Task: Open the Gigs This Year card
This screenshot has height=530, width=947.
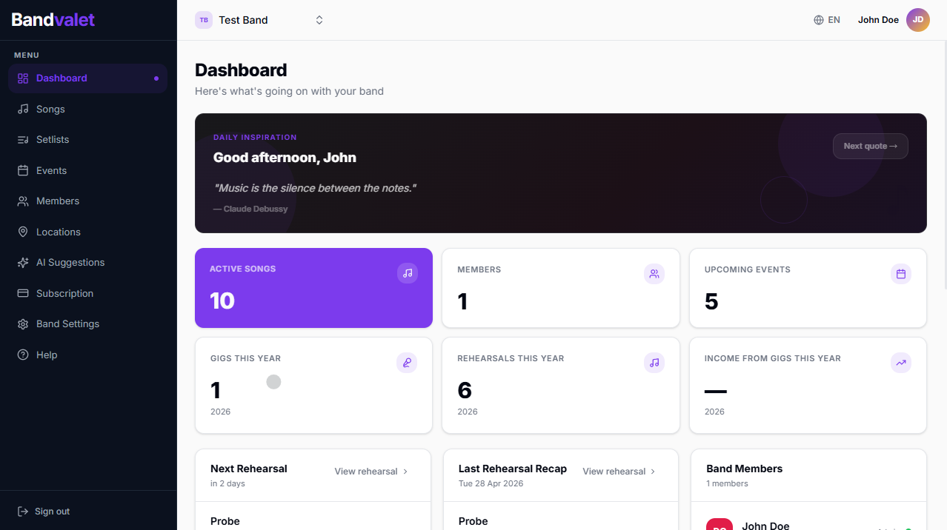Action: click(x=313, y=386)
